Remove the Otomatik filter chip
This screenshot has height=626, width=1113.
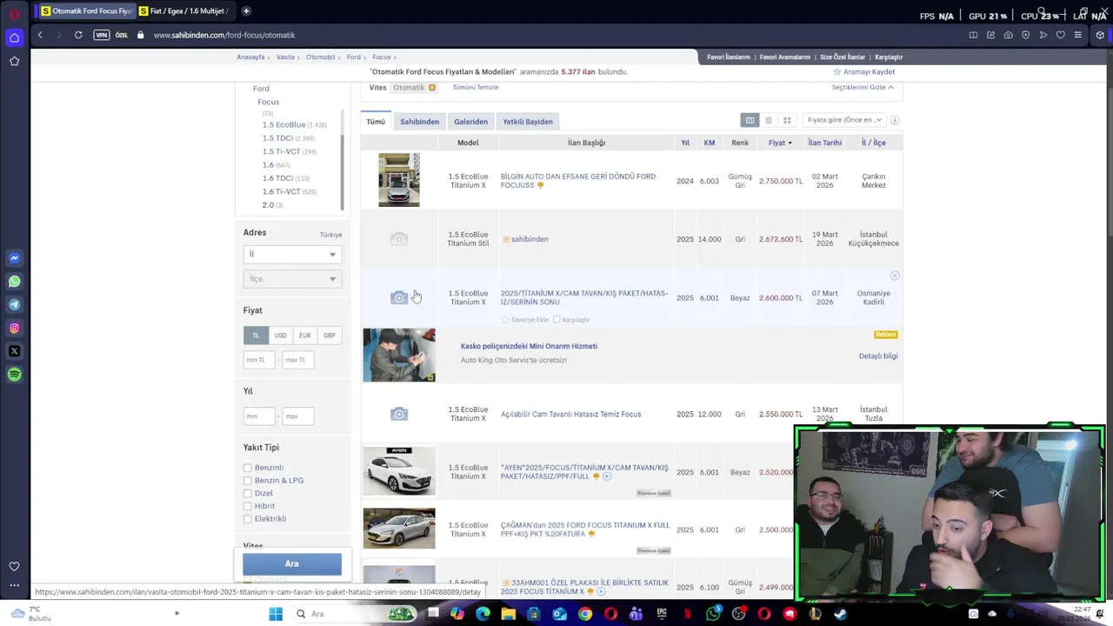click(431, 88)
